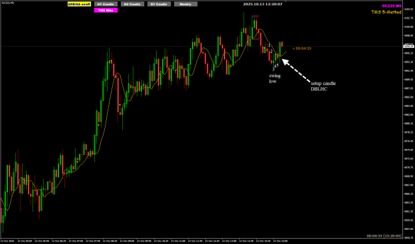
Task: Click the orange < 00:04:55 candle countdown
Action: click(x=301, y=49)
